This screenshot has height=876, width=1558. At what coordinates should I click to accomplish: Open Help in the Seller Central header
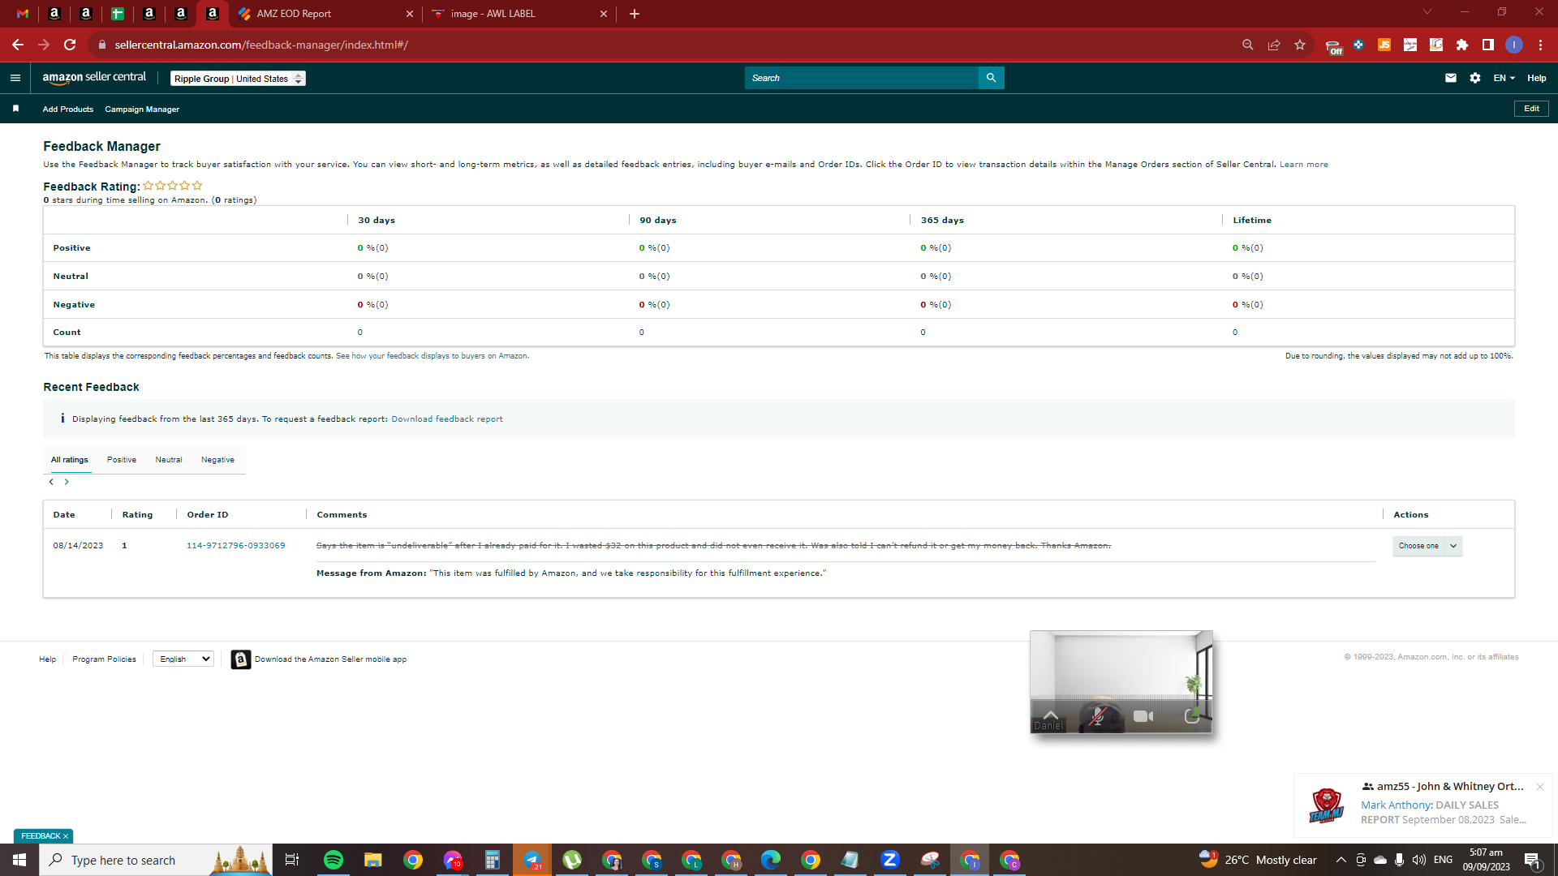(x=1536, y=78)
